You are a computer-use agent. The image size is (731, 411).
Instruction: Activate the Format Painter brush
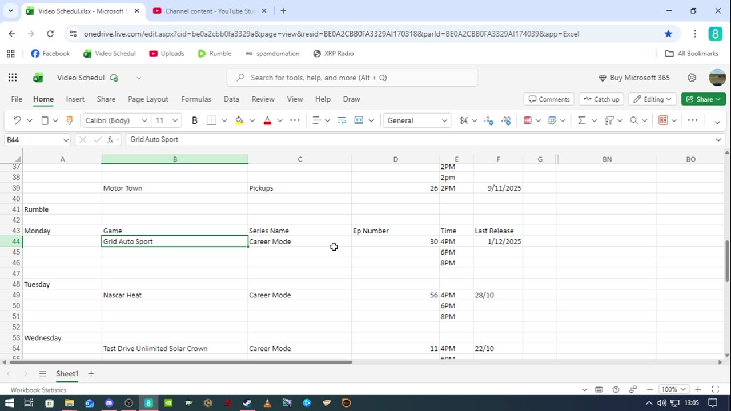[70, 120]
